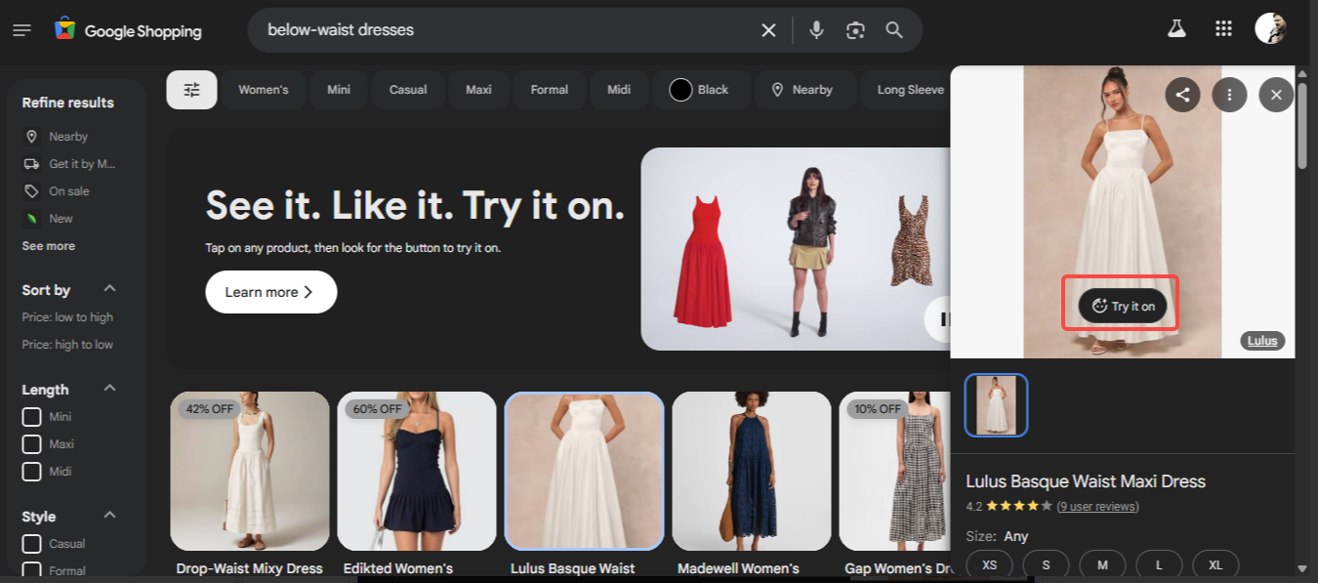Click the Try it on button

click(1120, 305)
